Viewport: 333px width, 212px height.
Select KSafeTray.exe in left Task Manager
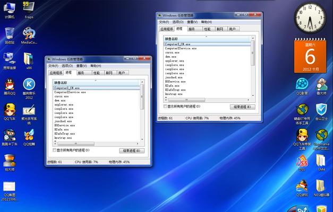pos(97,134)
